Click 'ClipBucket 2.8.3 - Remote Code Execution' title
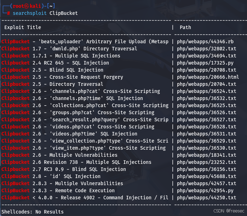 point(58,191)
